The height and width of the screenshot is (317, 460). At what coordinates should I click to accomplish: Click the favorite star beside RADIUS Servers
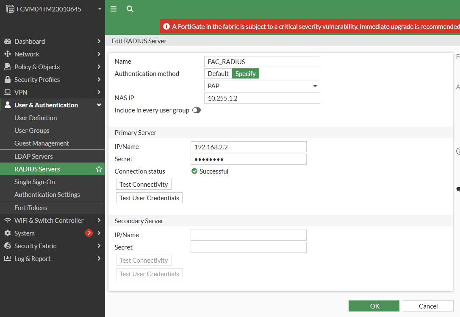click(99, 169)
